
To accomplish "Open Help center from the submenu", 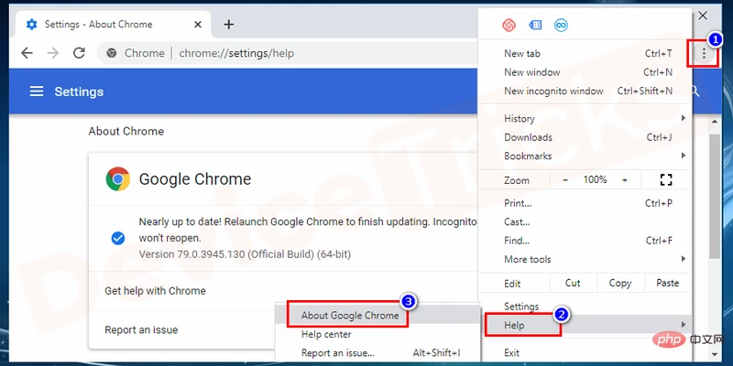I will point(377,334).
